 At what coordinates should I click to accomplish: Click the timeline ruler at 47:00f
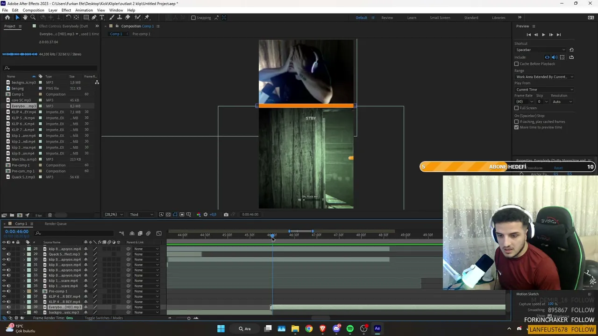click(x=316, y=235)
